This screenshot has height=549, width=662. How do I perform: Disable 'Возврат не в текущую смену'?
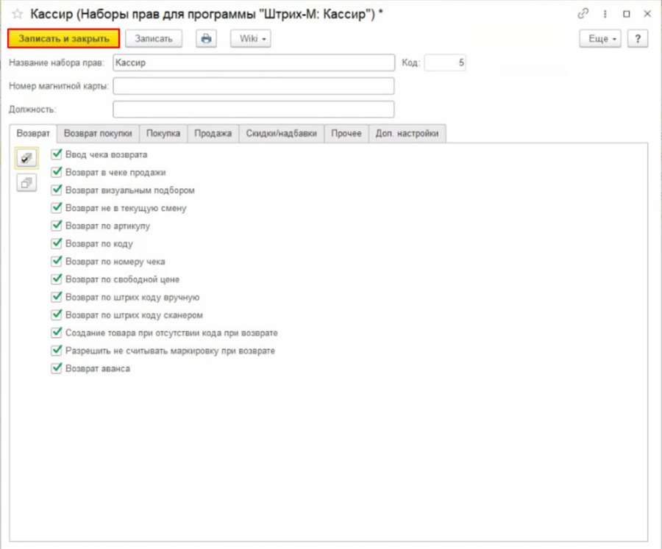(57, 207)
